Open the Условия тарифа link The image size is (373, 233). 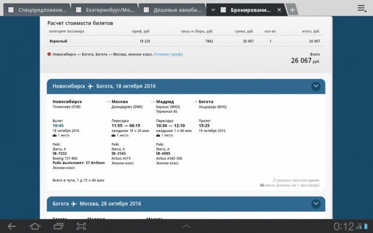168,54
